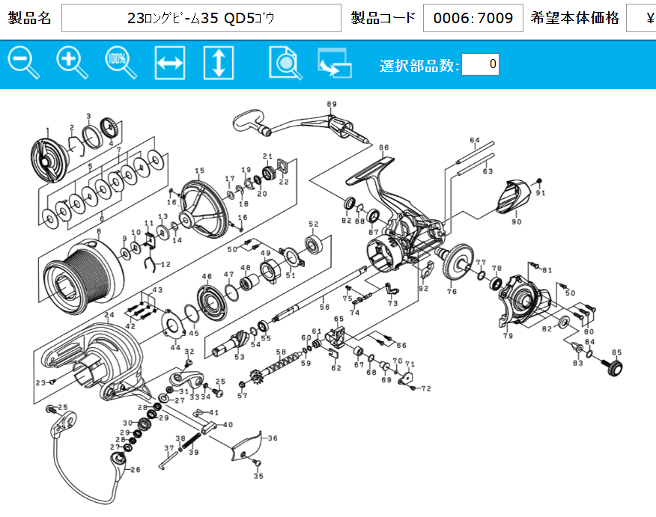This screenshot has width=656, height=517.
Task: Open the document magnifier preview icon
Action: tap(285, 63)
